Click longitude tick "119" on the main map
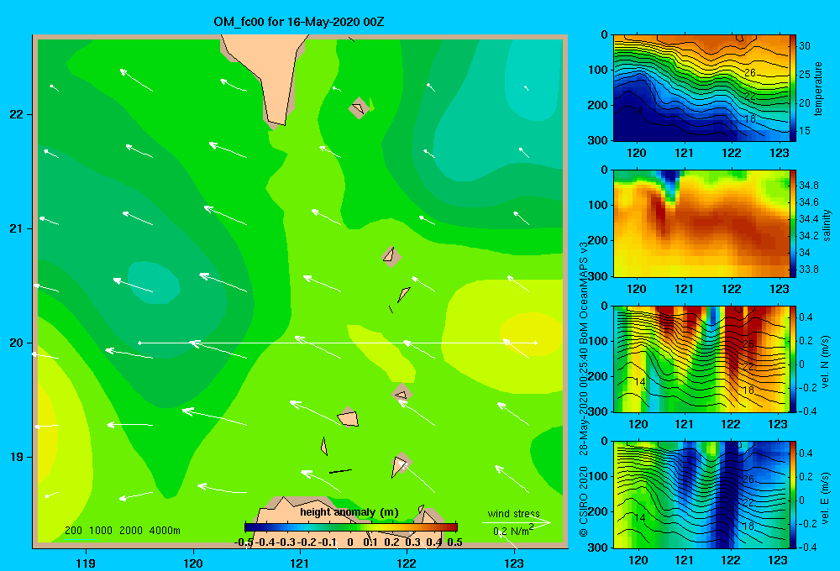840x571 pixels. (86, 563)
